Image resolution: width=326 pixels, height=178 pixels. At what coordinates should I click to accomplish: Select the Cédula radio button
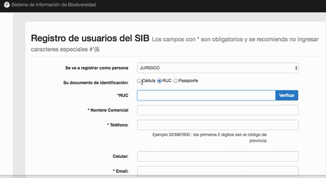(x=139, y=81)
